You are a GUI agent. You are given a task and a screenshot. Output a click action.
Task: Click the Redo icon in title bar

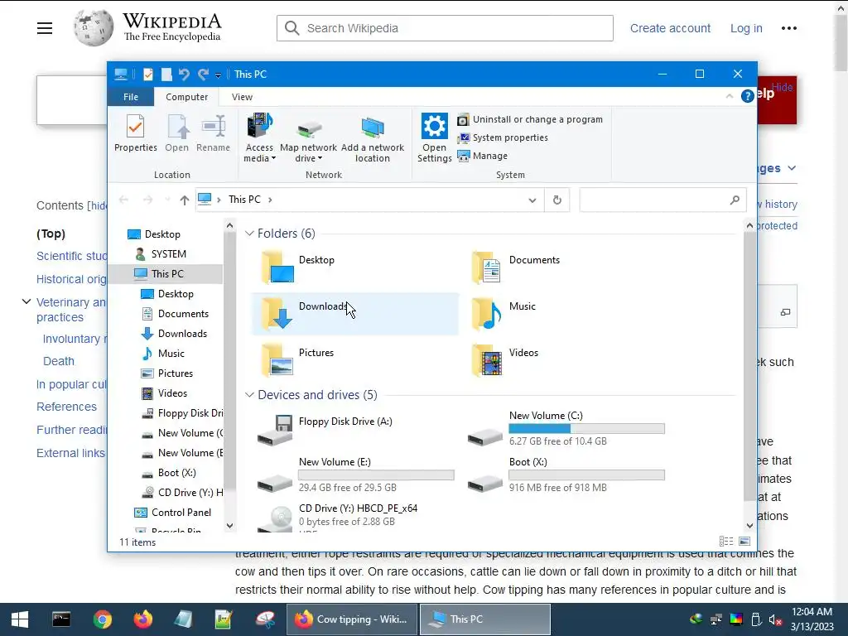click(204, 75)
